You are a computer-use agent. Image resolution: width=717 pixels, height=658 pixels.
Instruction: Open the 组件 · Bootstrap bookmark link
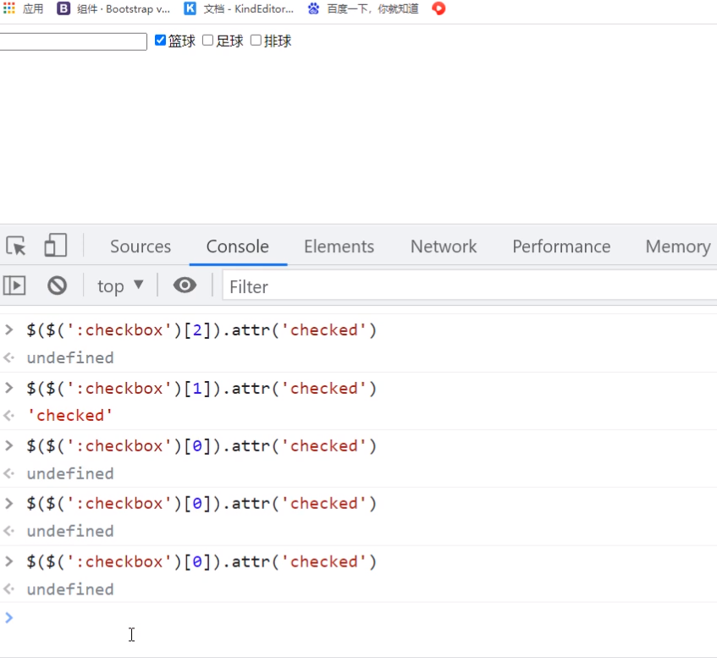(x=124, y=8)
